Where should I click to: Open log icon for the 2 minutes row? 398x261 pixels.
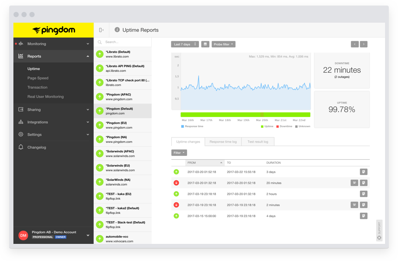(363, 205)
